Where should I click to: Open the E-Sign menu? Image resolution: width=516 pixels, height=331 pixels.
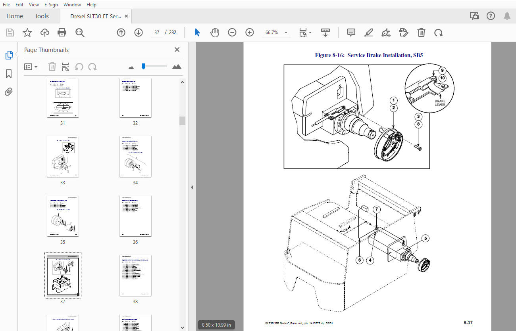coord(51,5)
